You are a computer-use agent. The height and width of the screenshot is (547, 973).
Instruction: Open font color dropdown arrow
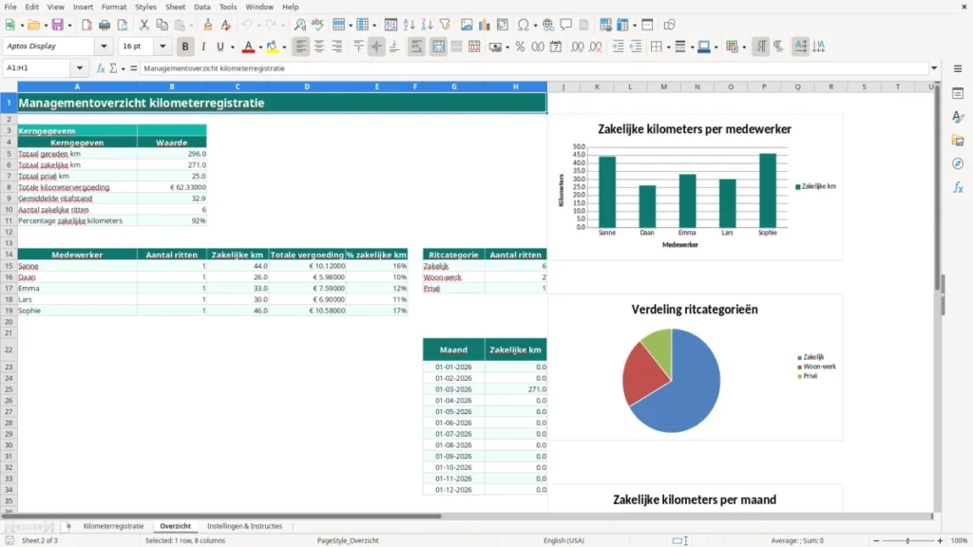click(260, 47)
